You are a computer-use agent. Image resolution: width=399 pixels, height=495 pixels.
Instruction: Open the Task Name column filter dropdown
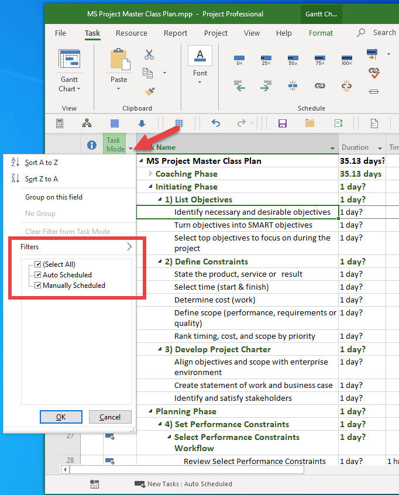click(332, 148)
